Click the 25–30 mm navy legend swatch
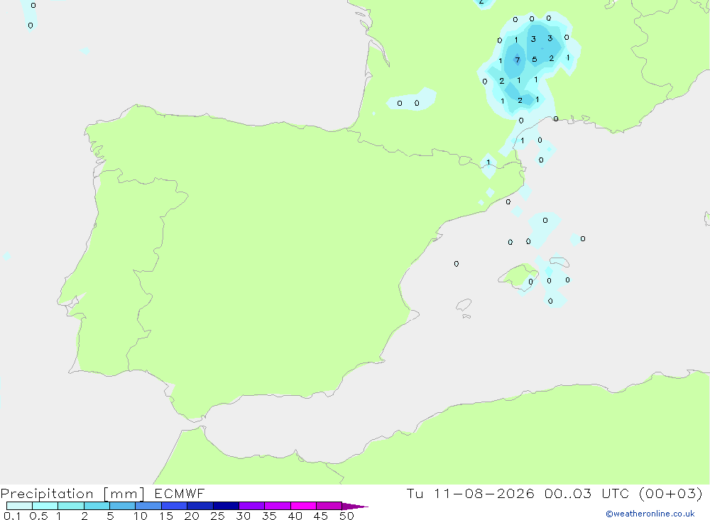 coord(226,506)
